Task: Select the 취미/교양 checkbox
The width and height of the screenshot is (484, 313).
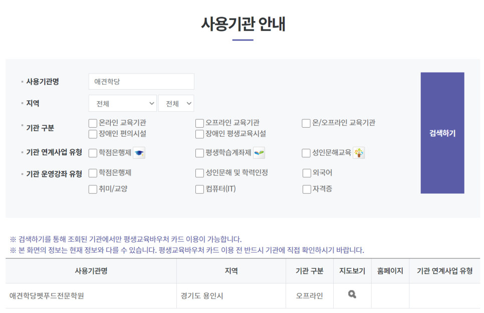Action: [x=93, y=189]
